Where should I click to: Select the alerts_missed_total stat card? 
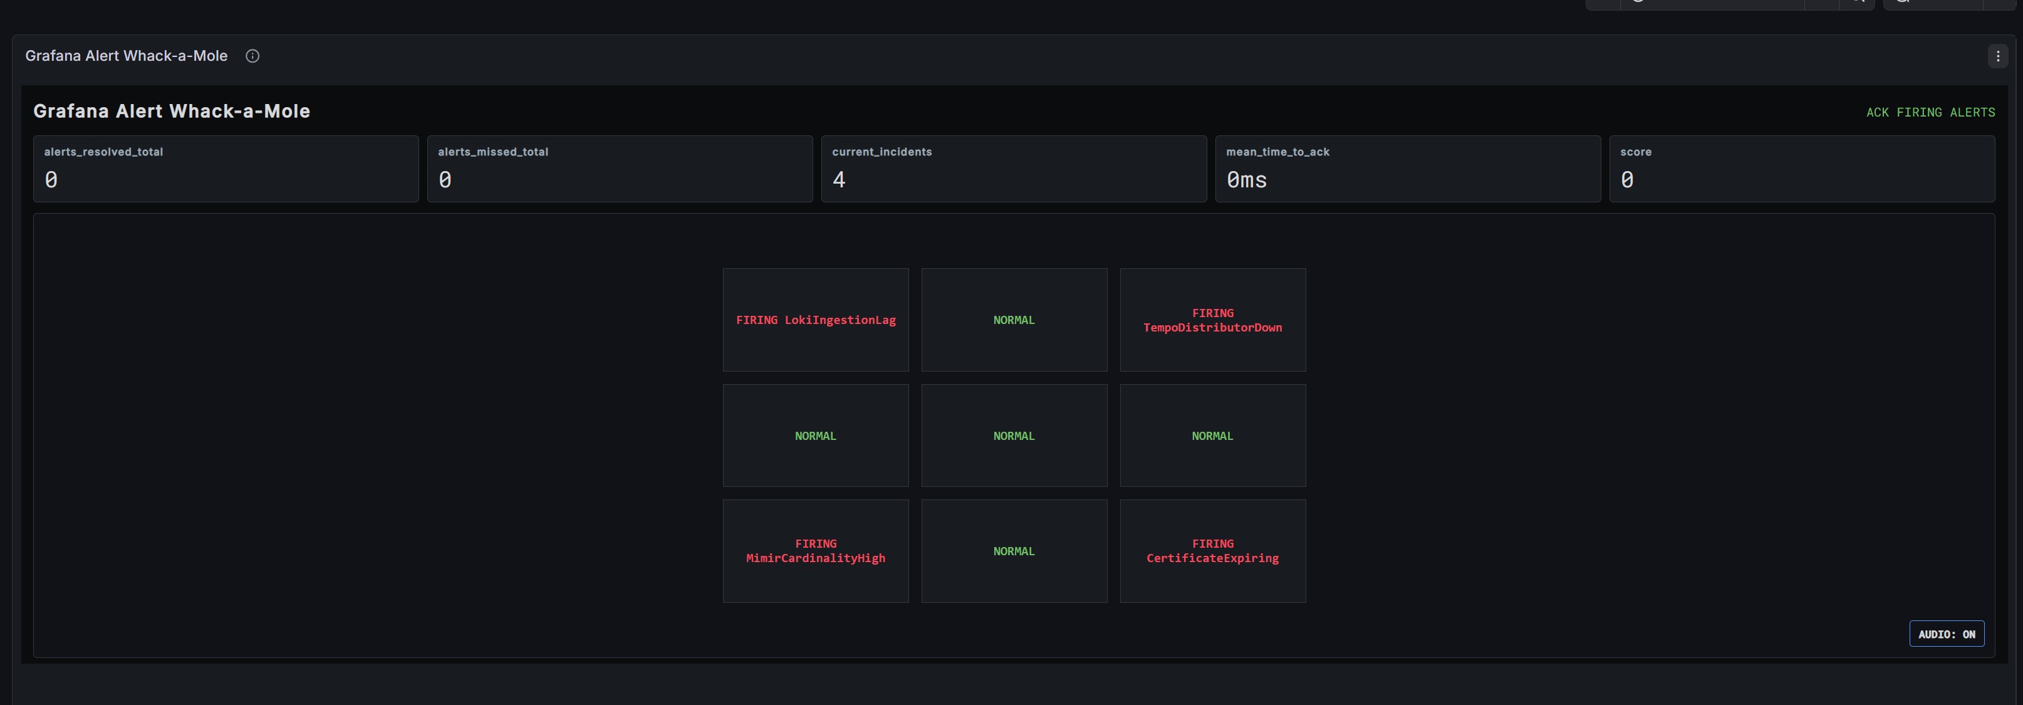click(x=620, y=169)
